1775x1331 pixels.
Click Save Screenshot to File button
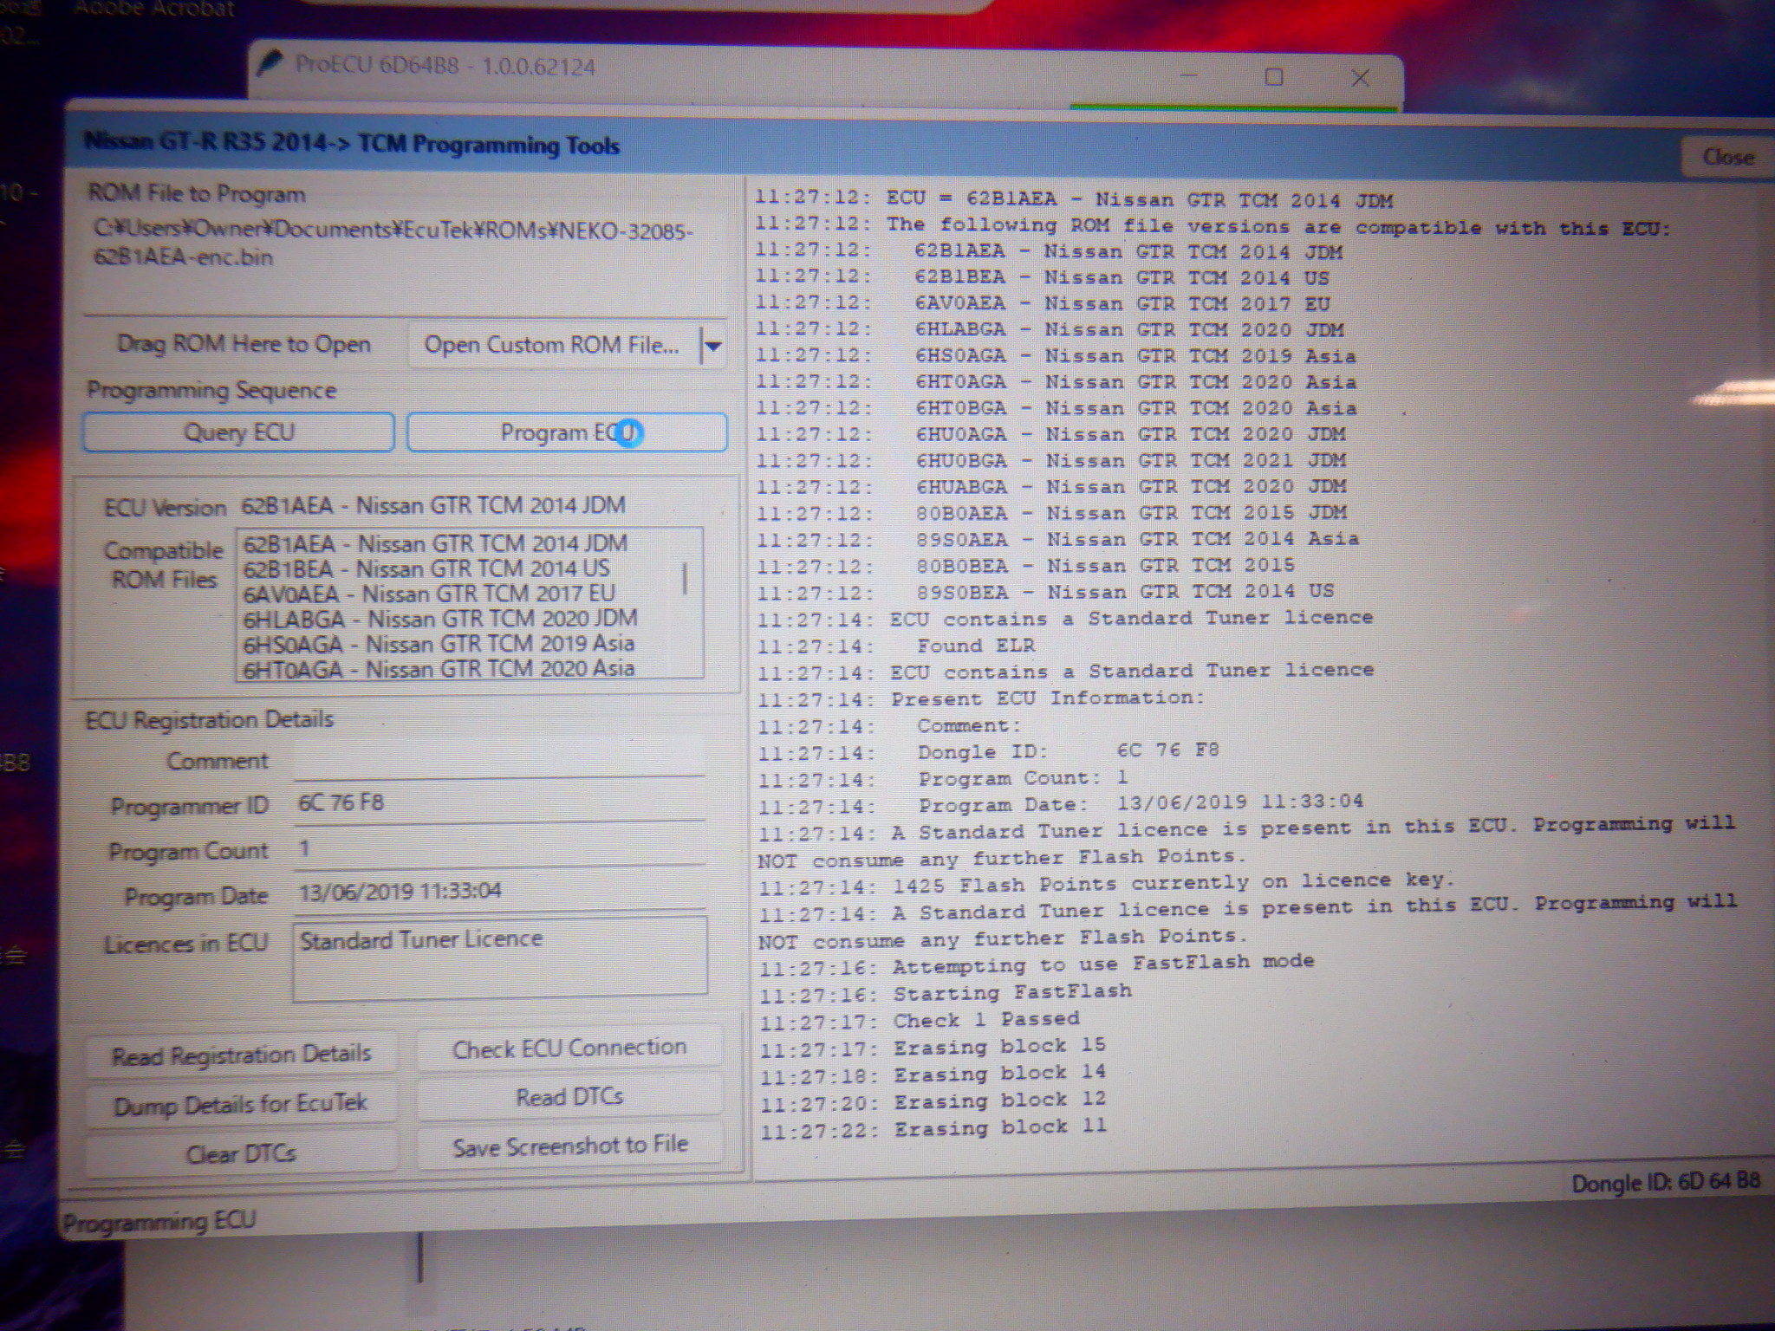click(569, 1146)
